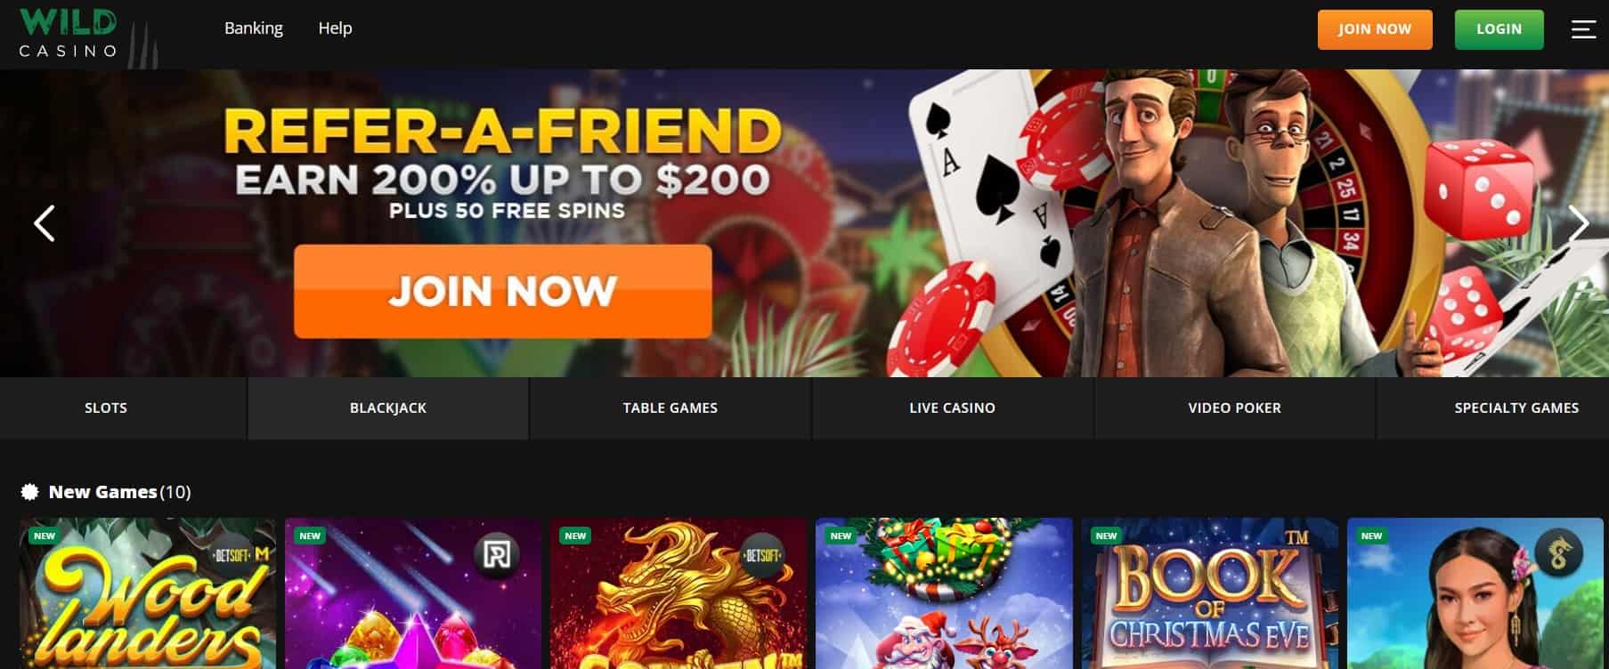Click the orange Join Now header button
Image resolution: width=1609 pixels, height=669 pixels.
coord(1375,29)
